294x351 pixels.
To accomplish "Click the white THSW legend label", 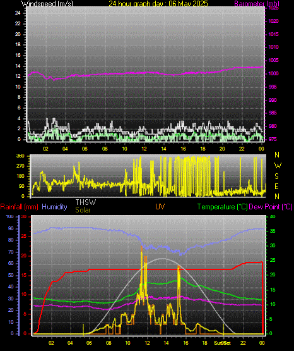I will tap(86, 202).
